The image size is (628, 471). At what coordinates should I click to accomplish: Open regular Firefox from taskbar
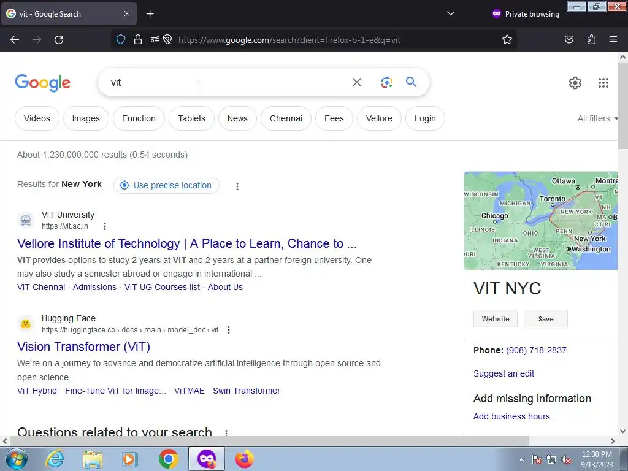(x=244, y=459)
